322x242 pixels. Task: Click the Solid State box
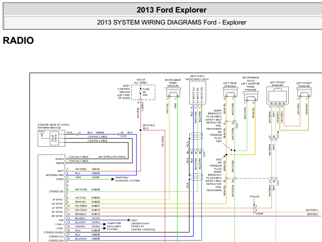click(54, 138)
